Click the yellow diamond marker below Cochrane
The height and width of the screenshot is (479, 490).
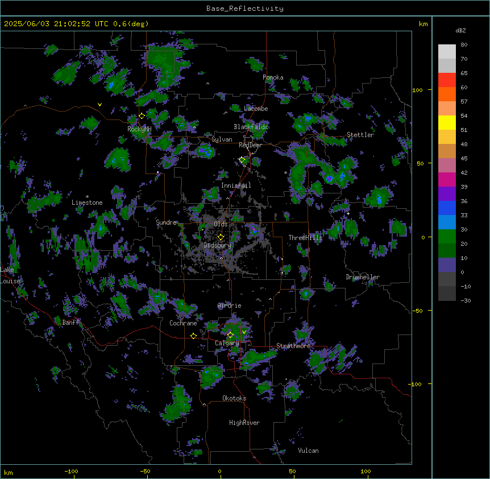(193, 336)
